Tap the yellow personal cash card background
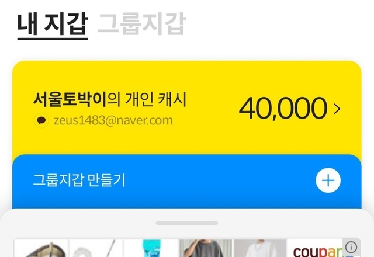374x257 pixels. tap(187, 141)
